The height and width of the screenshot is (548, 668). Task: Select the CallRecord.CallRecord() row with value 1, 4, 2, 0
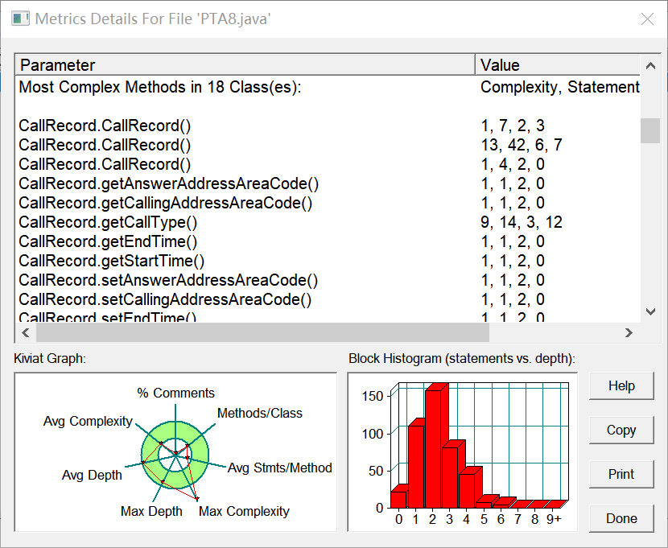tap(328, 164)
